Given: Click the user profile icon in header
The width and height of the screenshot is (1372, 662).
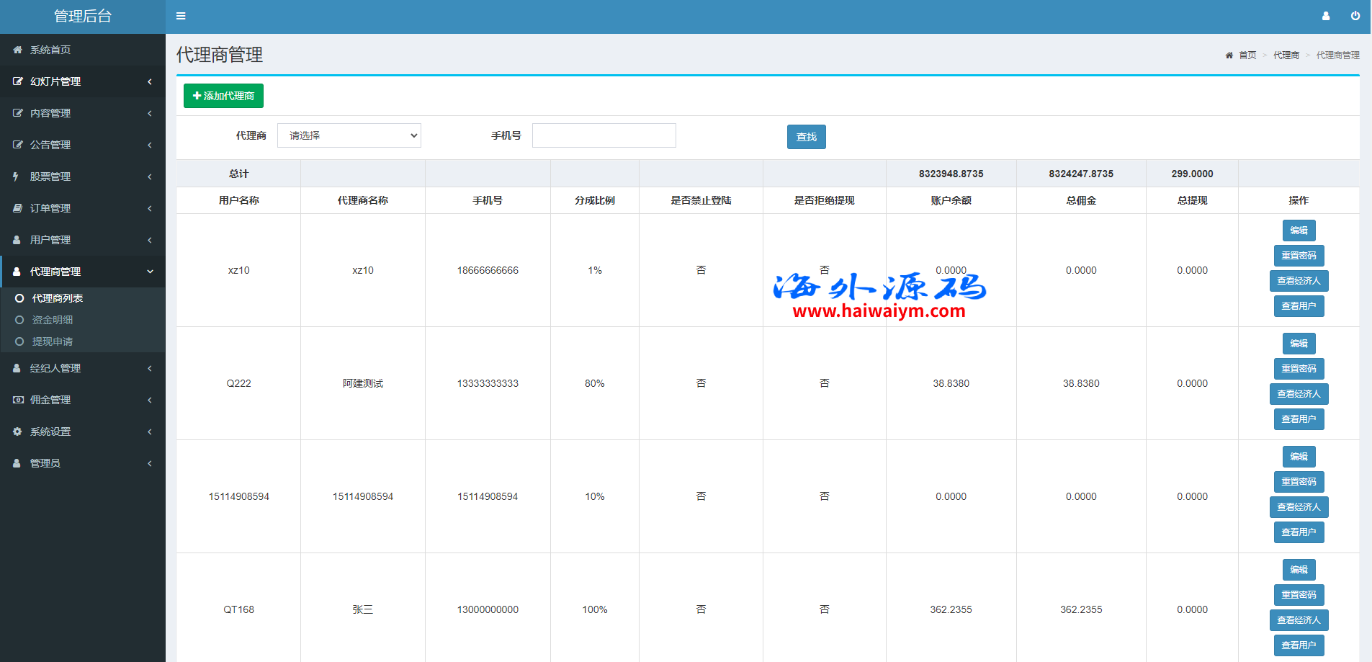Looking at the screenshot, I should 1325,16.
